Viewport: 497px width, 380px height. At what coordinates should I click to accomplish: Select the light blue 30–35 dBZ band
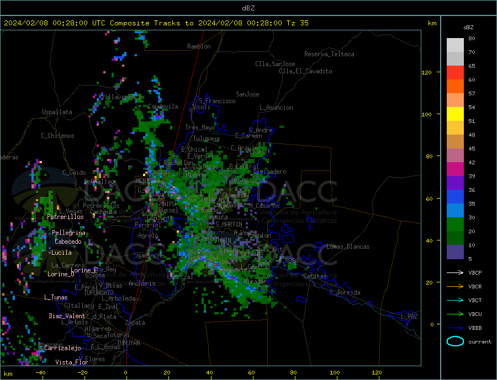455,211
